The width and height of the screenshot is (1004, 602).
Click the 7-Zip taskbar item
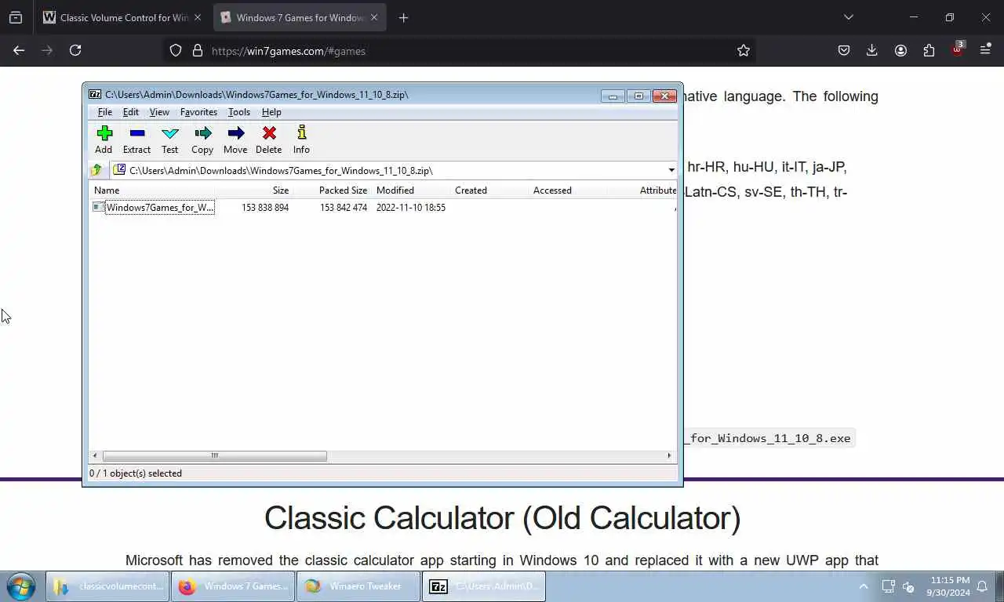tap(484, 586)
